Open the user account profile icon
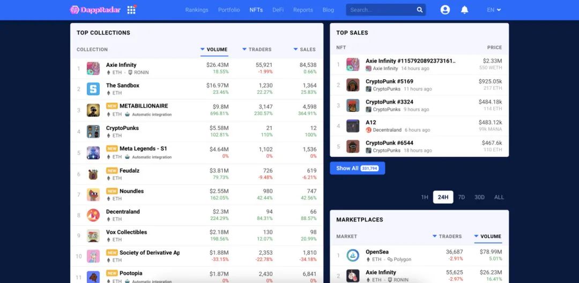This screenshot has width=579, height=283. (x=445, y=10)
